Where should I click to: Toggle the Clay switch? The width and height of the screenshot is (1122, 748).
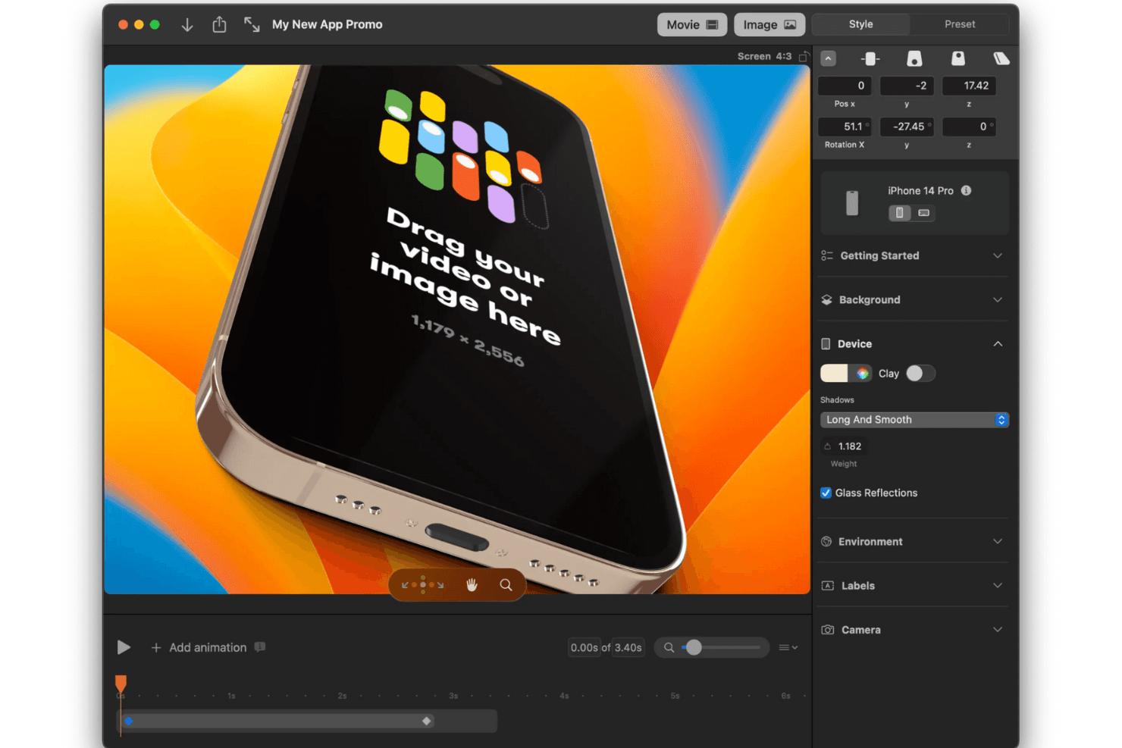[920, 374]
